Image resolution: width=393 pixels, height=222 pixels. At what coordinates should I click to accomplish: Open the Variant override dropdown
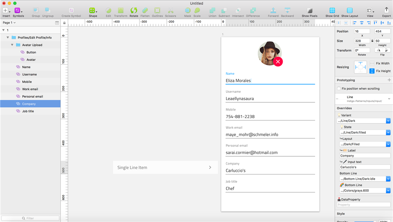pos(388,121)
